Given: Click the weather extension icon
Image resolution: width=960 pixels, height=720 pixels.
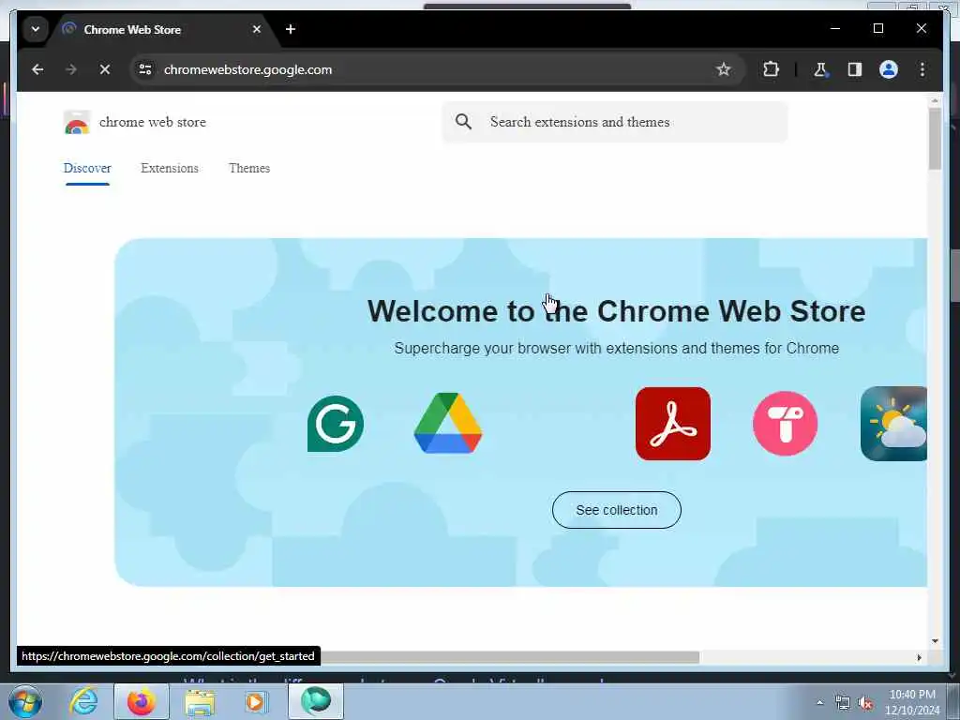Looking at the screenshot, I should pos(893,424).
